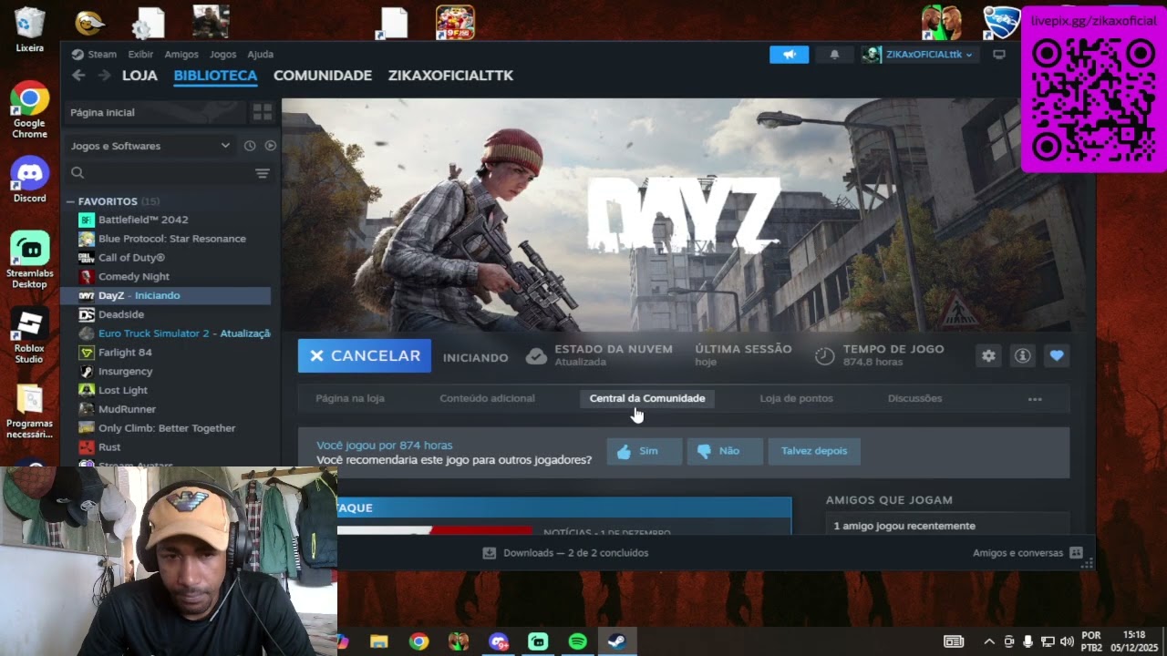Open Downloads status at bottom

[x=565, y=553]
